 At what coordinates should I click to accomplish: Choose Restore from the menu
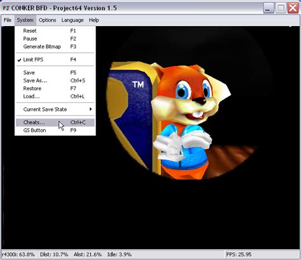[x=55, y=88]
